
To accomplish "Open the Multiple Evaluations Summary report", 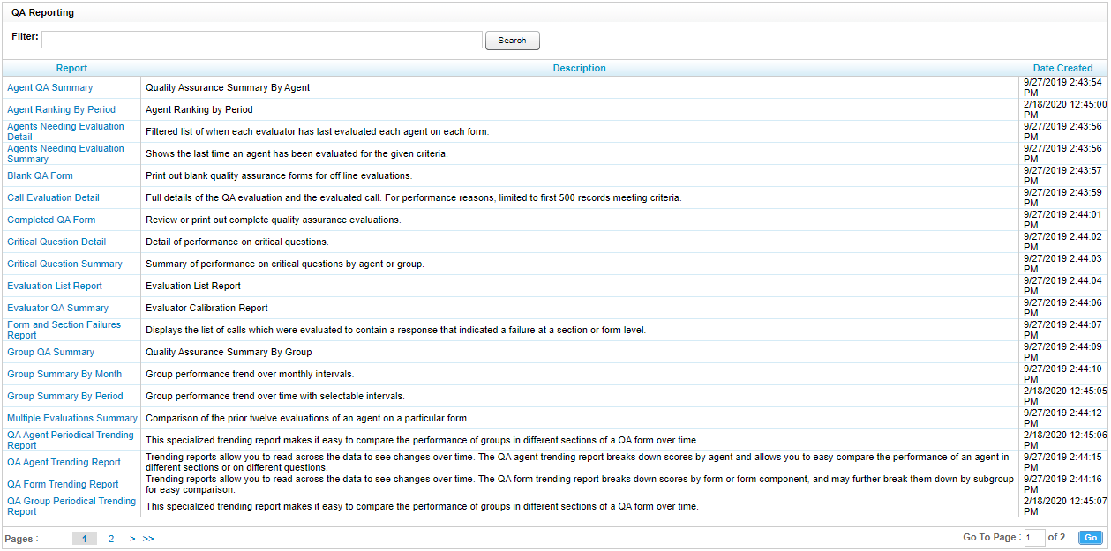I will tap(72, 419).
